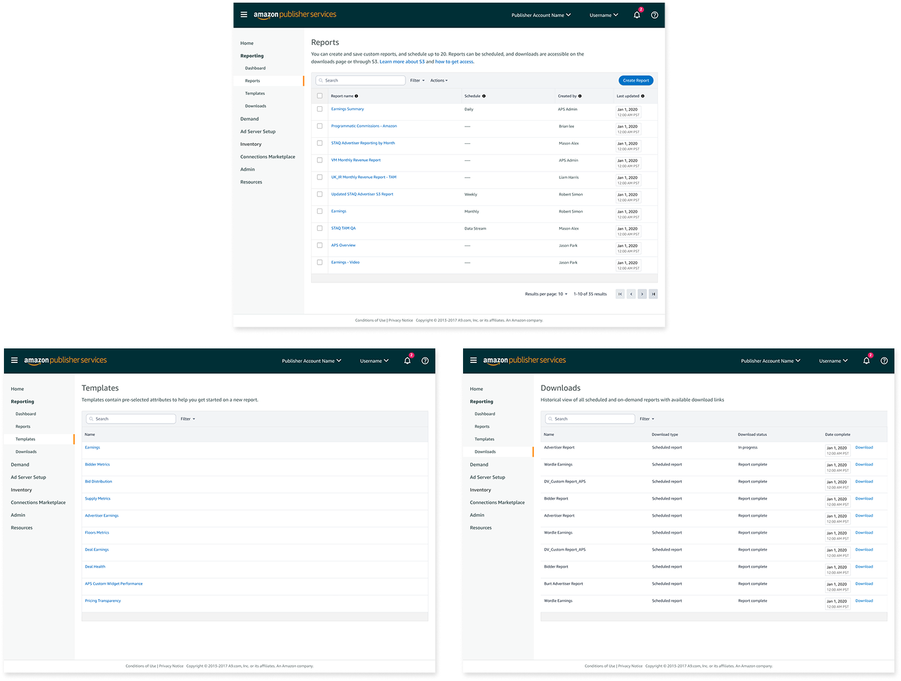
Task: Select Inventory in Downloads window sidebar
Action: point(480,490)
